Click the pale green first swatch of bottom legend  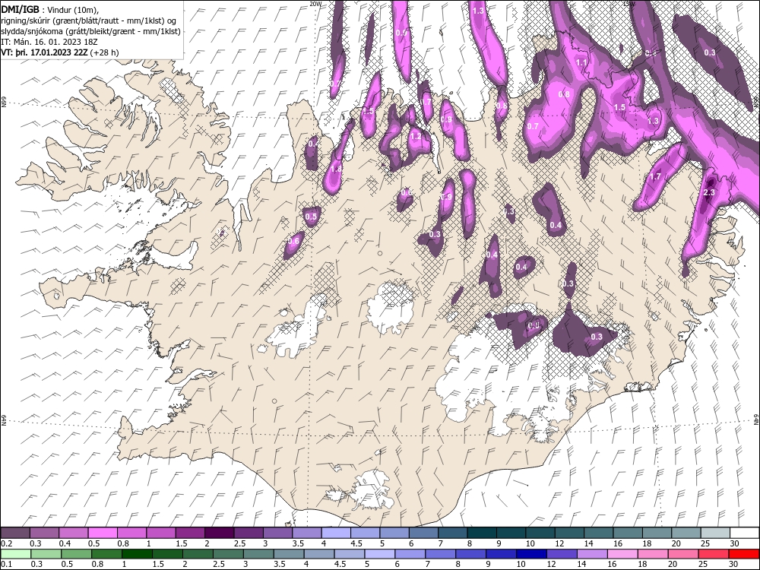point(15,554)
